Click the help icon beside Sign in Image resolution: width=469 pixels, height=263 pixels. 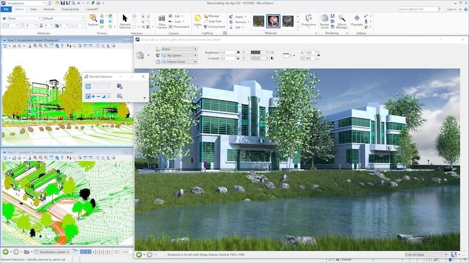(x=466, y=9)
